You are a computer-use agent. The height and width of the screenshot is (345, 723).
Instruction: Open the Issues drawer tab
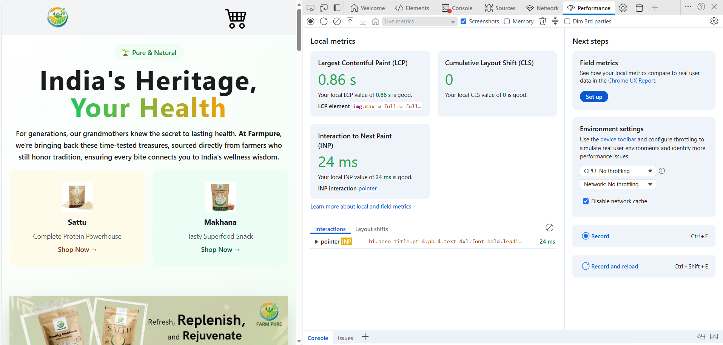click(x=345, y=338)
